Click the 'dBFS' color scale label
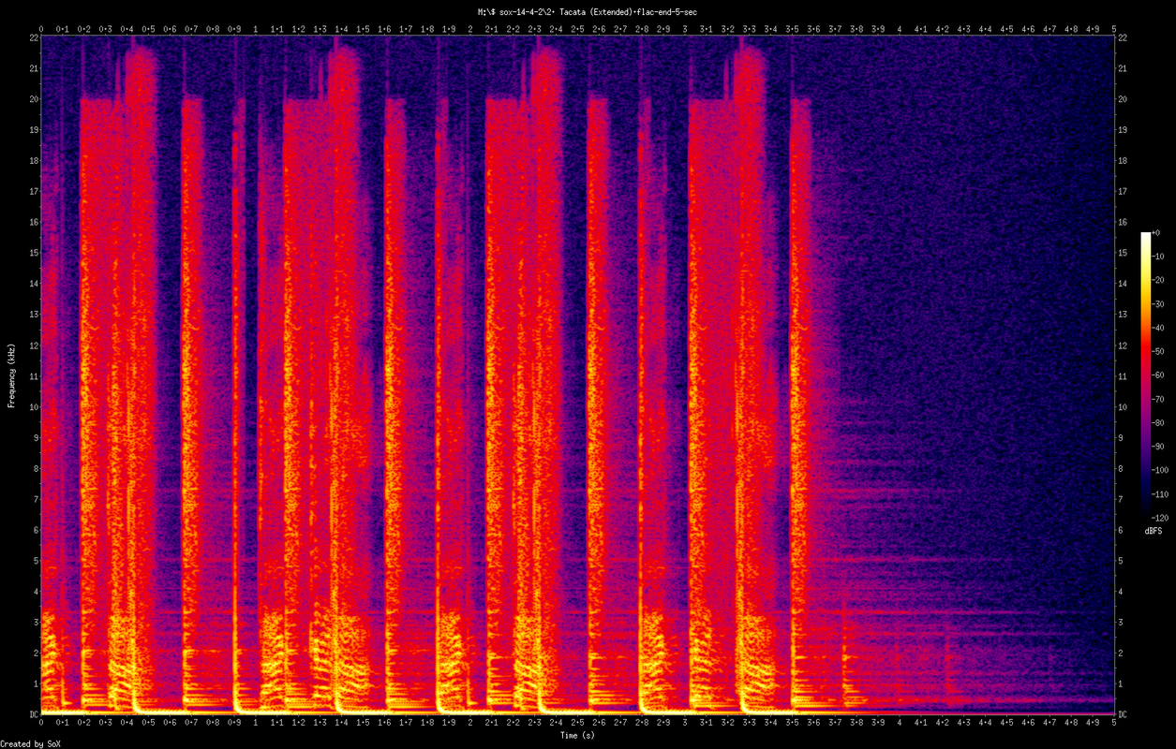The height and width of the screenshot is (749, 1176). click(x=1154, y=531)
